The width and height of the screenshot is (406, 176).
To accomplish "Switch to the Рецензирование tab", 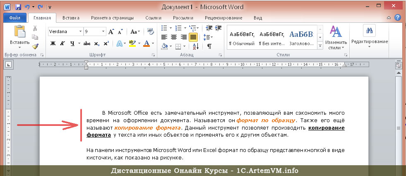I will pyautogui.click(x=223, y=18).
